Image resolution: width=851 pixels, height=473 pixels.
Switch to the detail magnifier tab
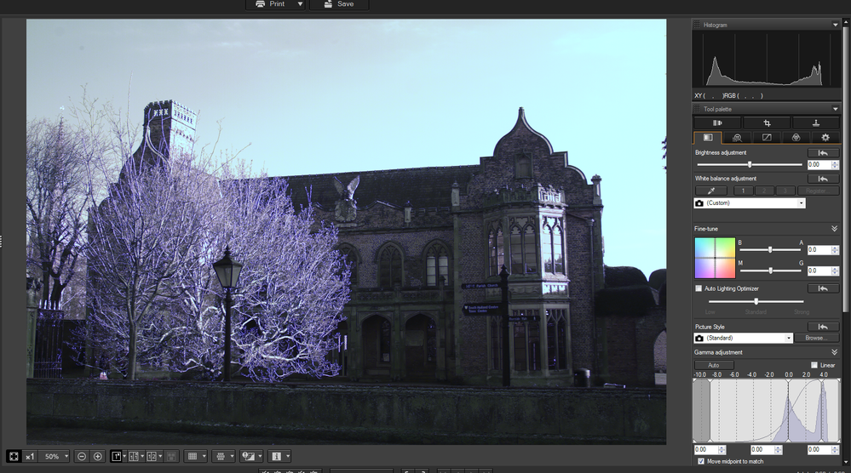[x=737, y=138]
